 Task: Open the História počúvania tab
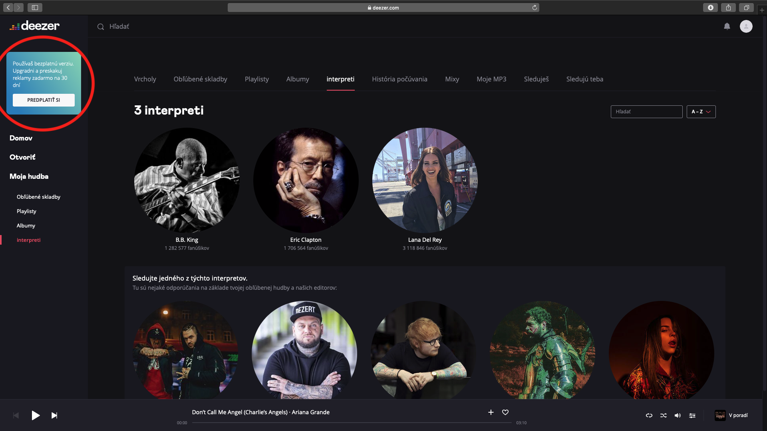pos(399,79)
